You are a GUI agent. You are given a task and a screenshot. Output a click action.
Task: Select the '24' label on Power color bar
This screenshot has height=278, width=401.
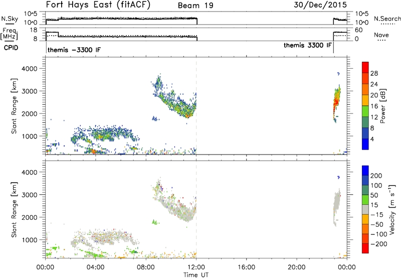tap(374, 84)
